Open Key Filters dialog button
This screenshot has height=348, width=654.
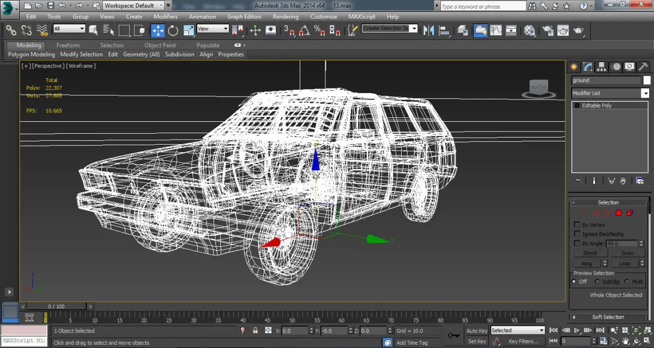coord(523,341)
